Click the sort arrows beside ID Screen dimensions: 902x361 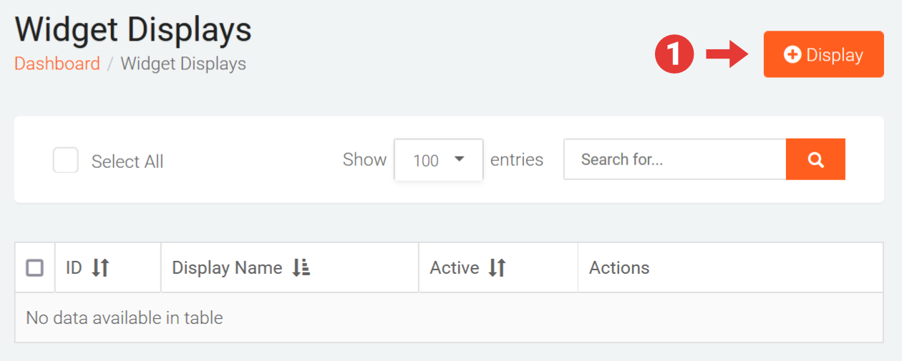(100, 268)
